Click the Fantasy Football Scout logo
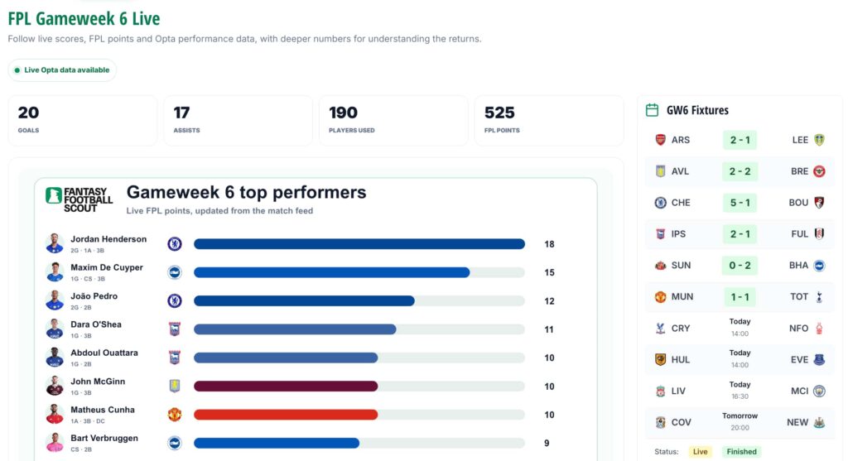 click(x=79, y=199)
